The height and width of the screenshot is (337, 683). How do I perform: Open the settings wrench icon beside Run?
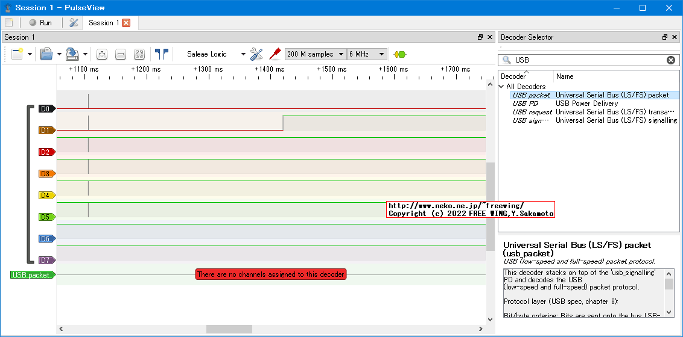tap(74, 23)
